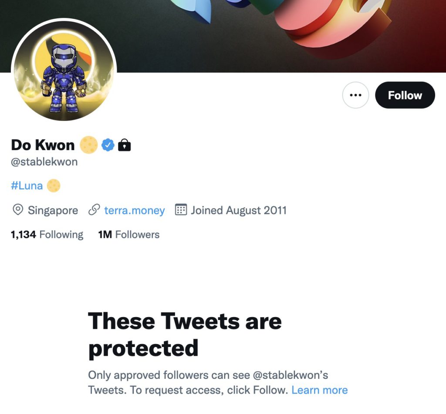
Task: Click the protected account lock icon
Action: coord(125,145)
